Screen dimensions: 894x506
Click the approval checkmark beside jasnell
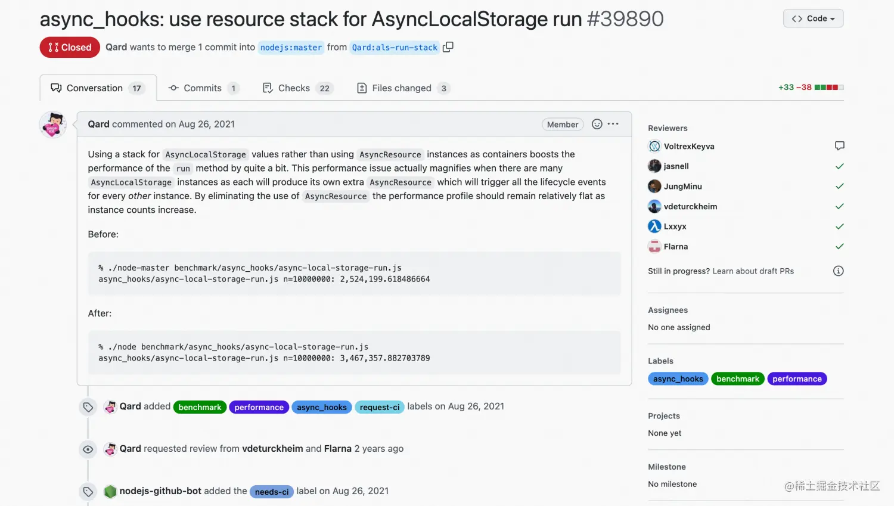coord(839,166)
